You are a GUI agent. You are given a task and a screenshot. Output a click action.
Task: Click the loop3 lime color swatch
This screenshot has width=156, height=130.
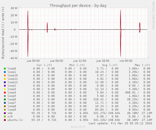[5, 89]
